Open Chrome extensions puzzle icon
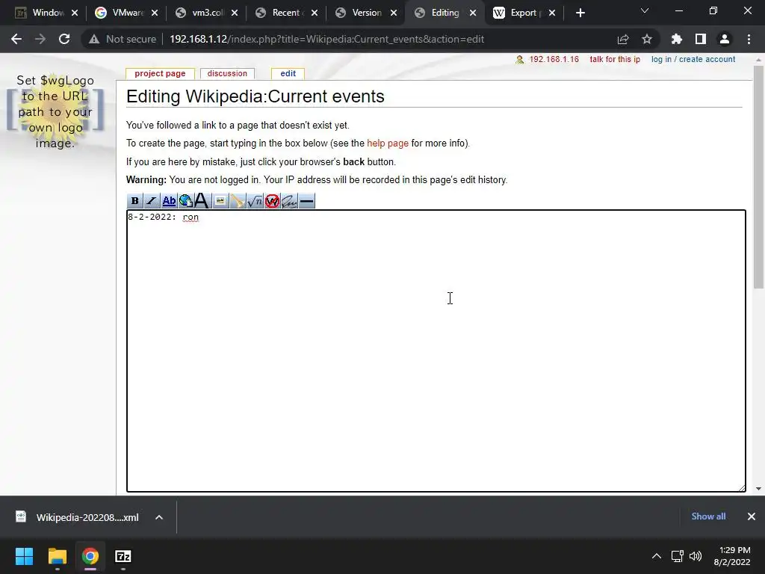The height and width of the screenshot is (574, 765). pos(677,39)
